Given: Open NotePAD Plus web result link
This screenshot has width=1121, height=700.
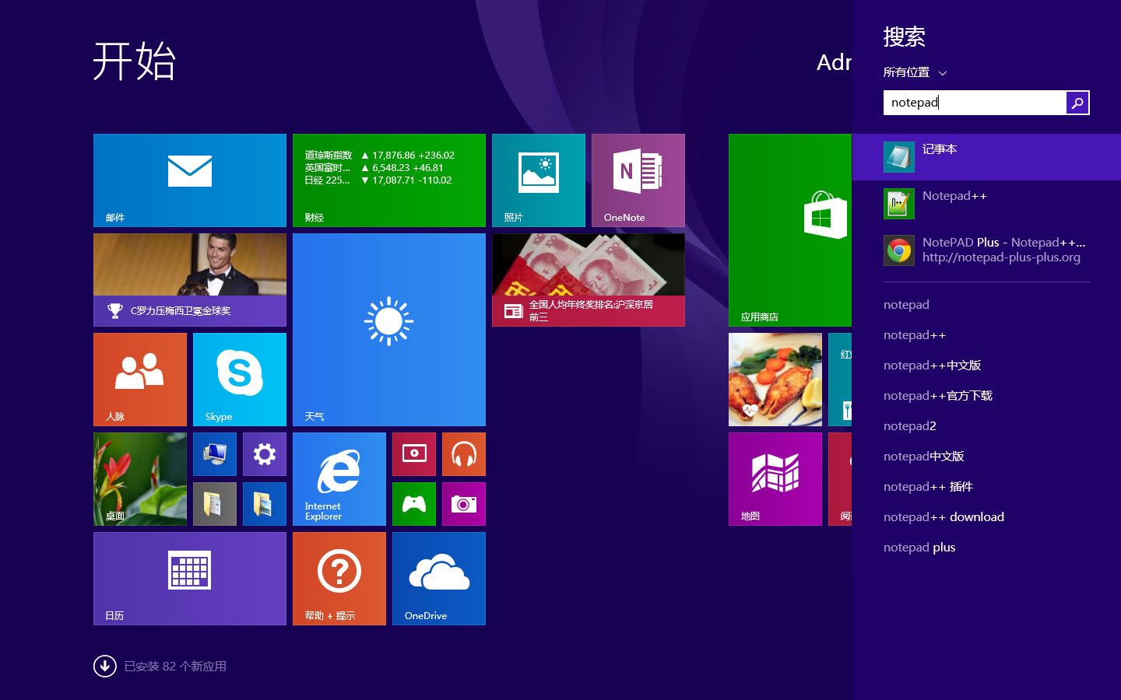Looking at the screenshot, I should coord(986,250).
